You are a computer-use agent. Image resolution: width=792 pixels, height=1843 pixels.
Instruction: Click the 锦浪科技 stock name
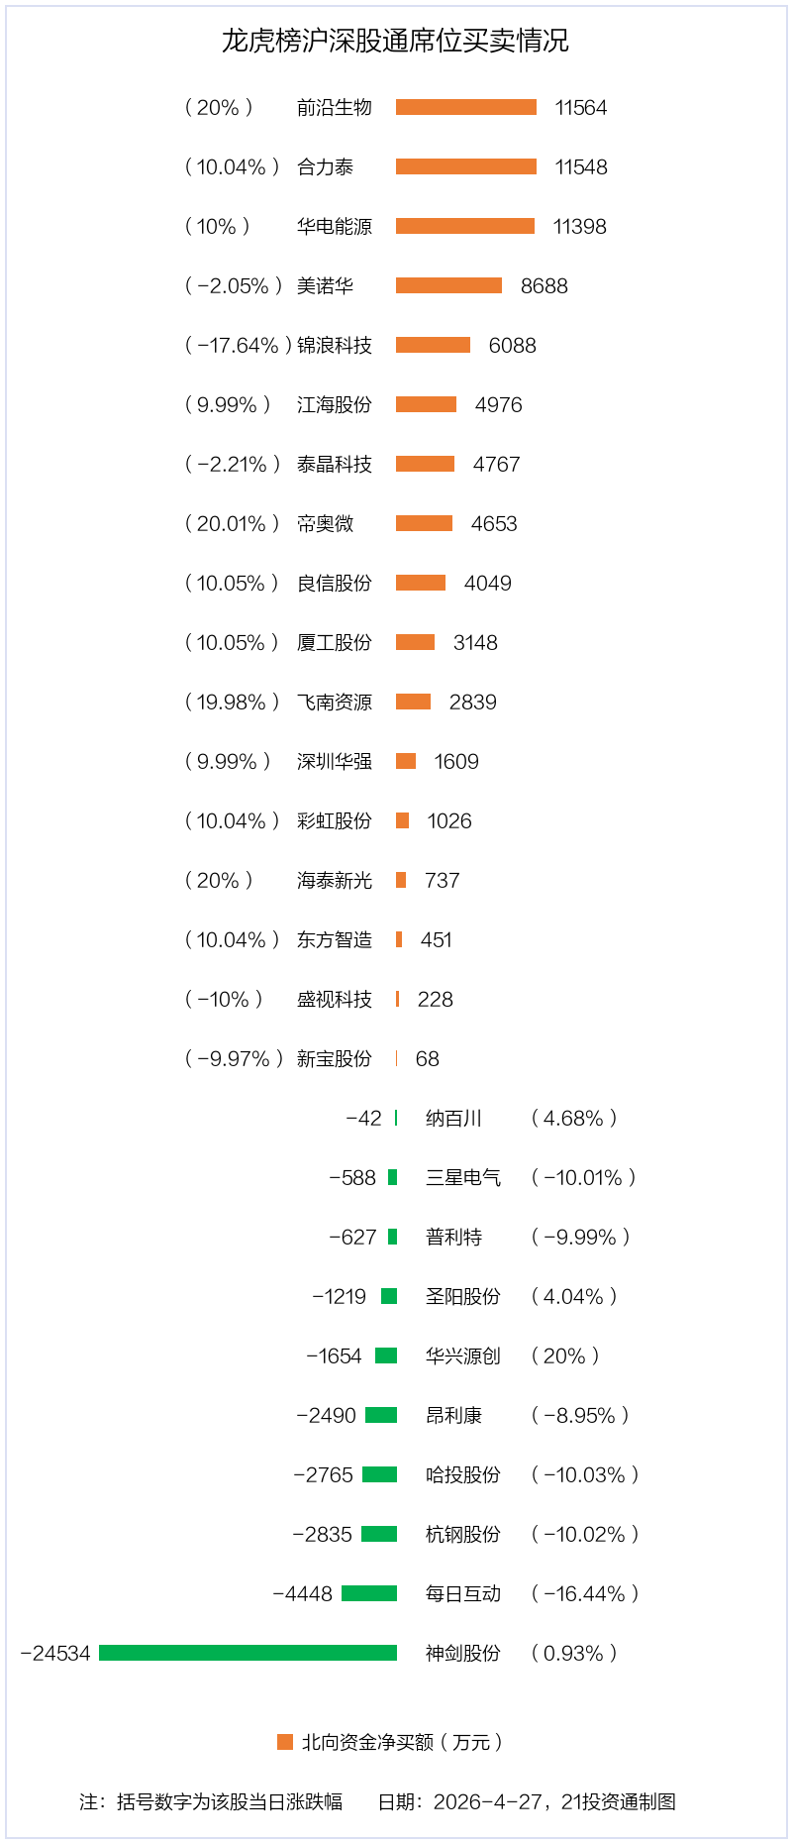point(335,345)
